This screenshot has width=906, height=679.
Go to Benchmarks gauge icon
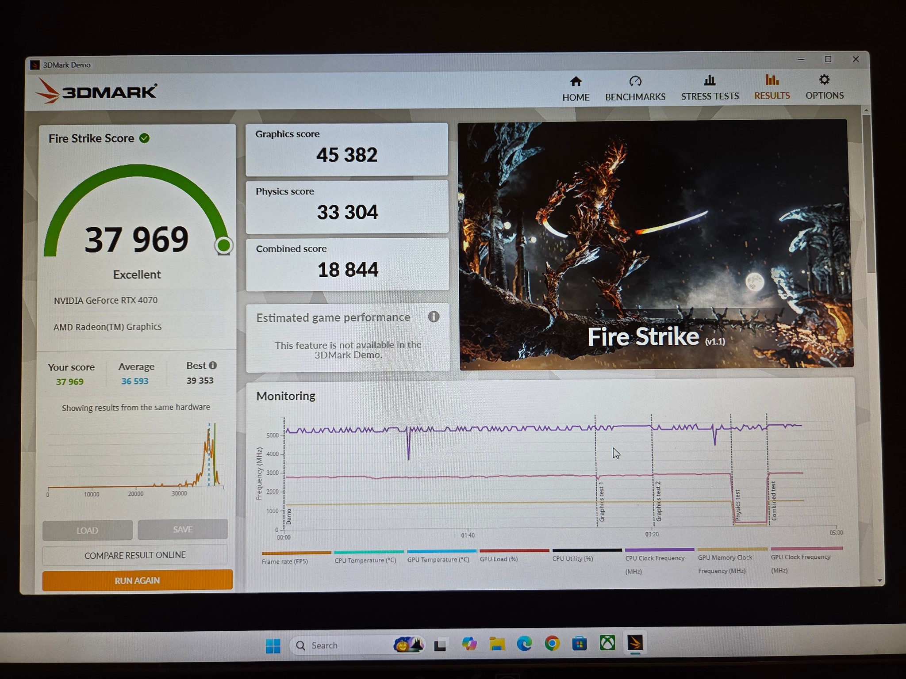click(635, 81)
